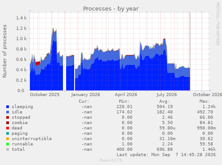The image size is (222, 165).
Task: Click the 'total' legend label
Action: click(18, 149)
